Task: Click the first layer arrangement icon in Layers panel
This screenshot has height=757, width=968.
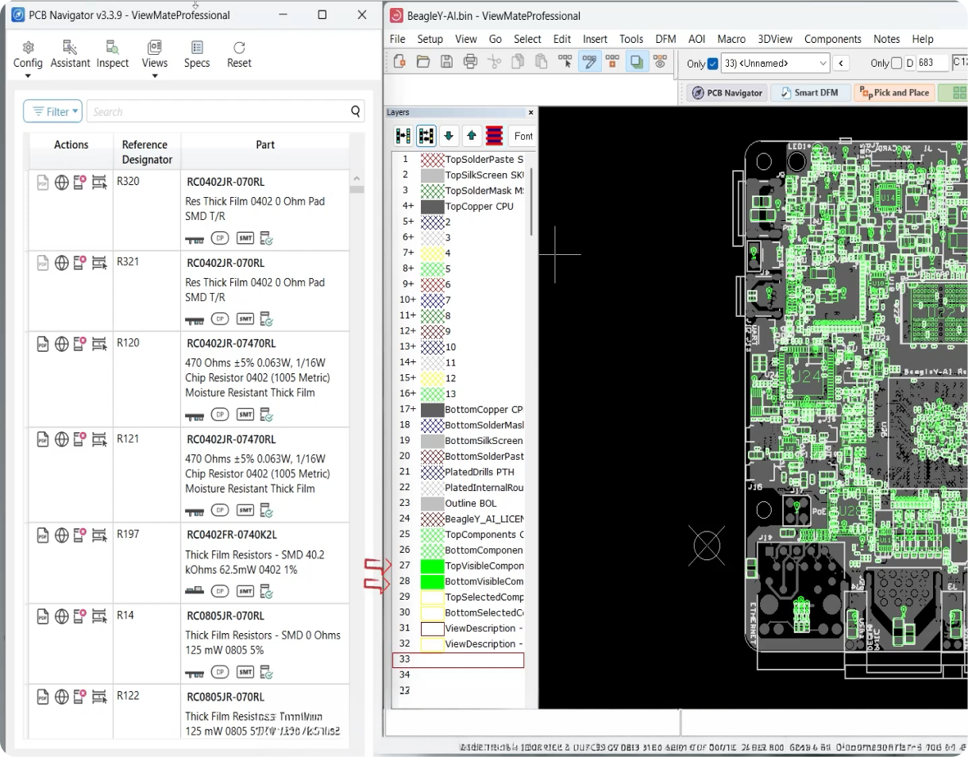Action: click(x=403, y=136)
